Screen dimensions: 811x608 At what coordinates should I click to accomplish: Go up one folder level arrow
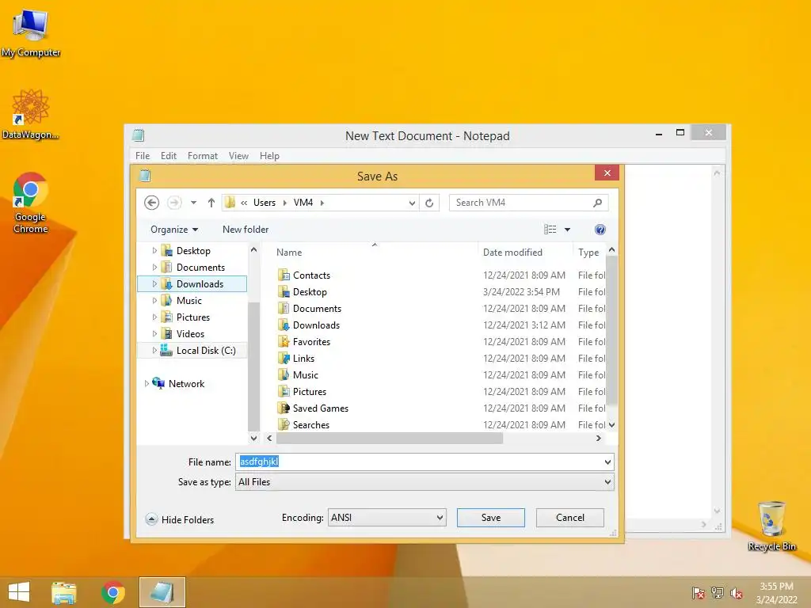211,203
